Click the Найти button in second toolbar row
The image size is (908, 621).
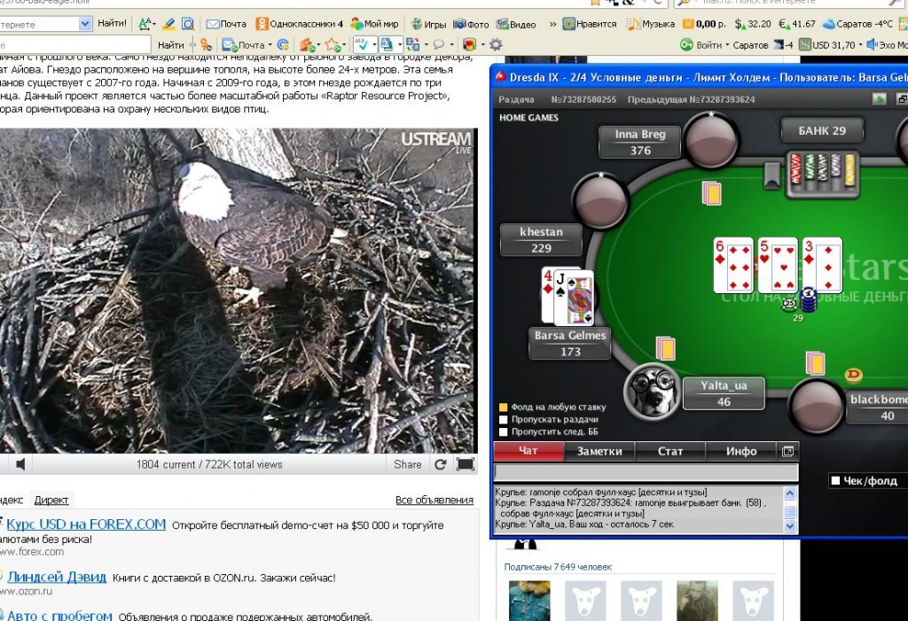[170, 44]
